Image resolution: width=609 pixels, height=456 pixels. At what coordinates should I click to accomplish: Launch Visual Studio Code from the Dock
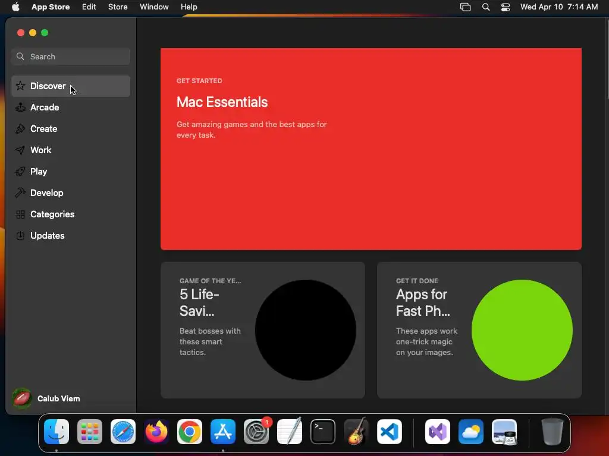(x=390, y=432)
